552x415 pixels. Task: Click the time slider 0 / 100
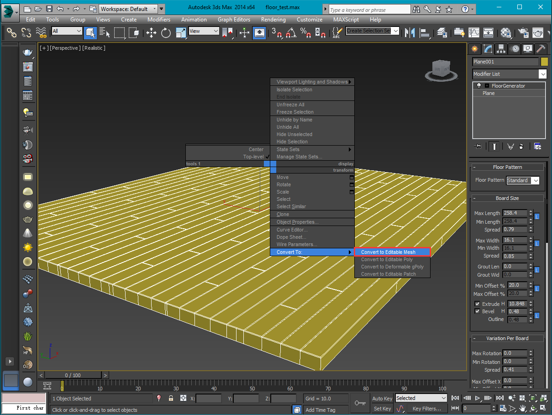tap(73, 375)
